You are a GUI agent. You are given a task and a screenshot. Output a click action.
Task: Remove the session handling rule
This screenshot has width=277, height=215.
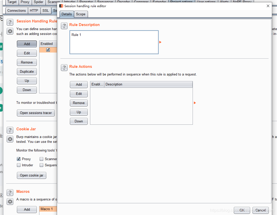[27, 62]
